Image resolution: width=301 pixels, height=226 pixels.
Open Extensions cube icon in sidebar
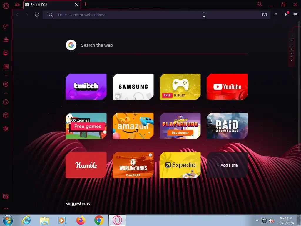6,115
